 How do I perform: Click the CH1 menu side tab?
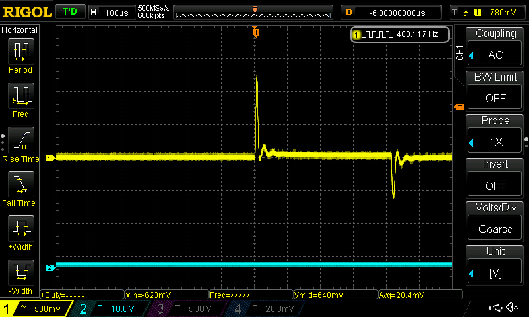tap(460, 53)
